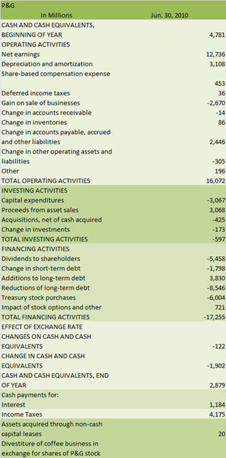
Task: Select the Income Taxes value 4,175
Action: coord(217,414)
